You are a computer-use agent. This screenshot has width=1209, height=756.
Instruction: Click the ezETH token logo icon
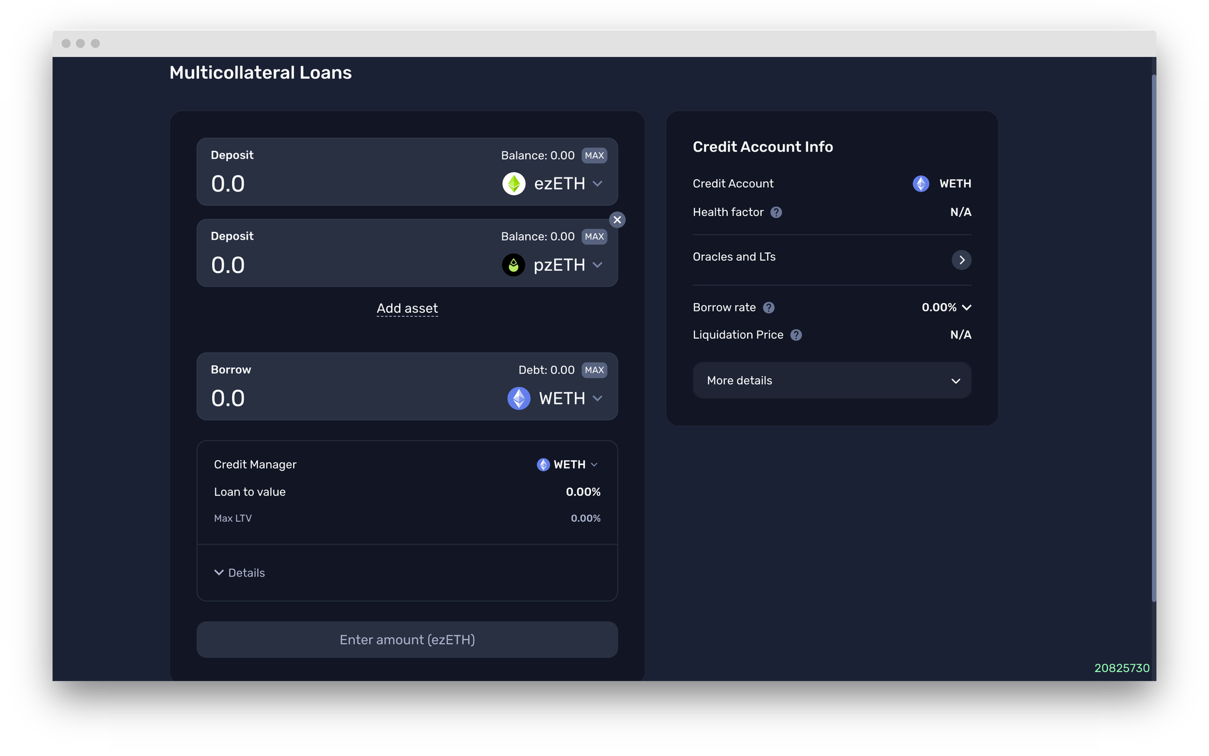tap(514, 184)
